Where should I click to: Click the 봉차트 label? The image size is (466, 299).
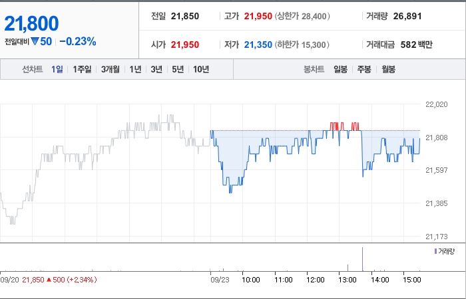314,69
